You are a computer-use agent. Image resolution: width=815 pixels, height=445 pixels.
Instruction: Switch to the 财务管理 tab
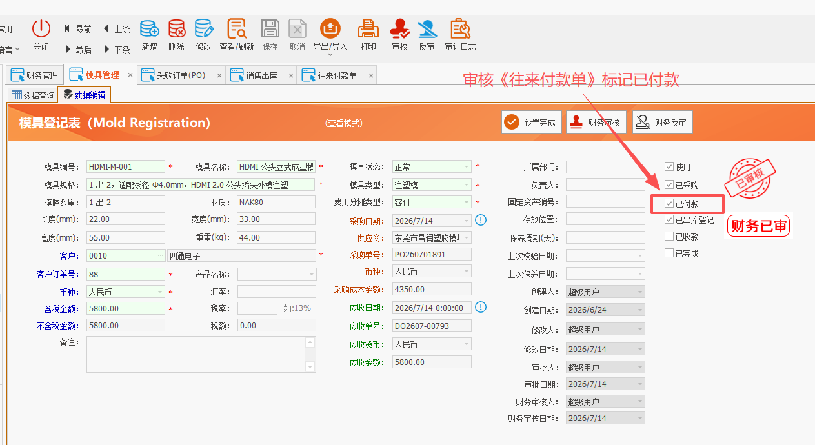tap(34, 75)
